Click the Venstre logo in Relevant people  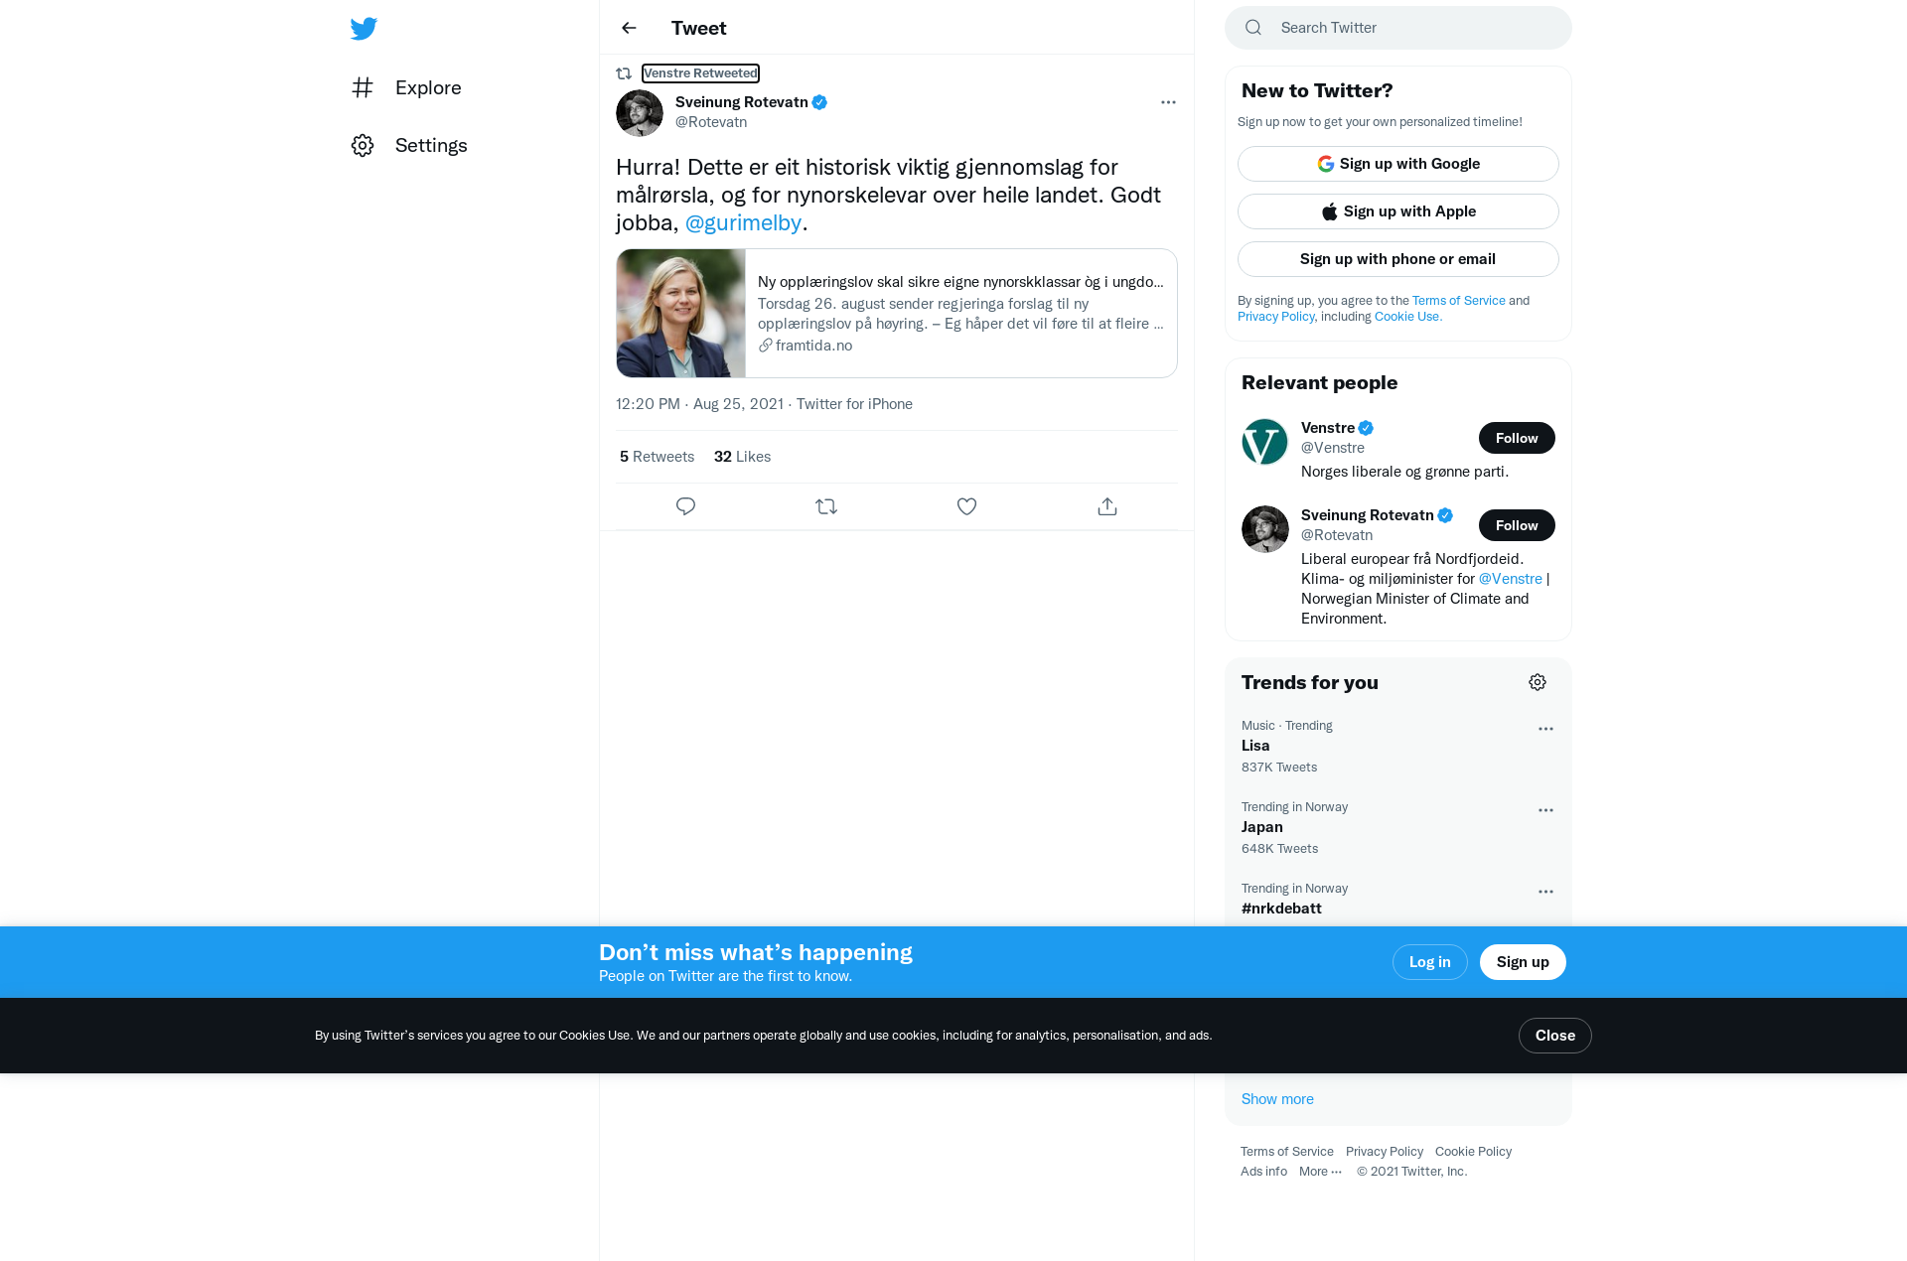1265,442
